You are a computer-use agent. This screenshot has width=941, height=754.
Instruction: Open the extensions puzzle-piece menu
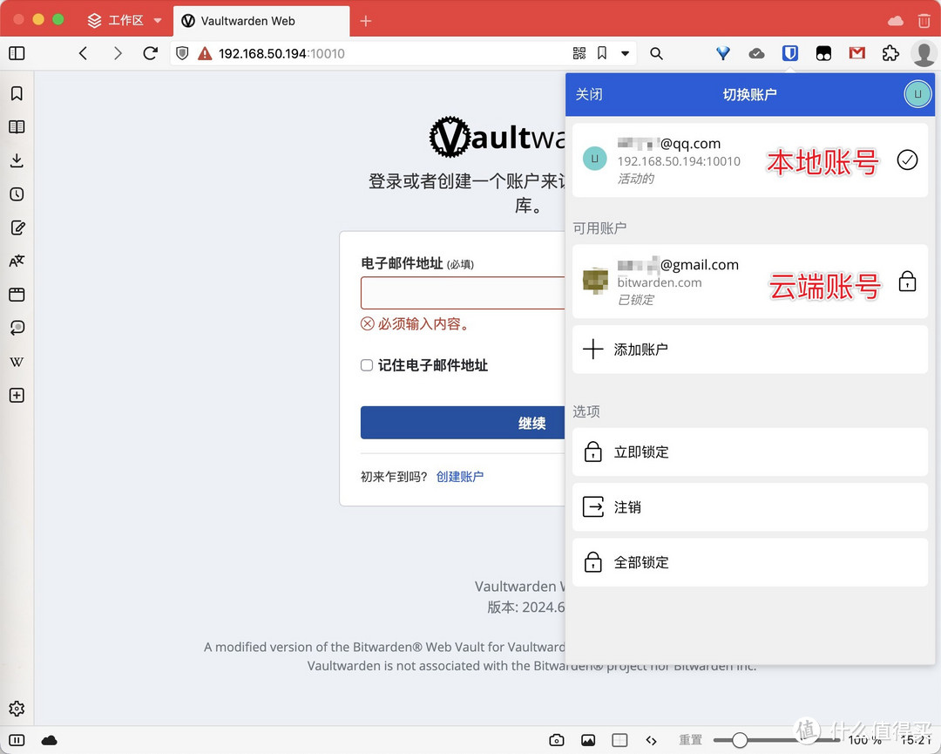pos(890,53)
